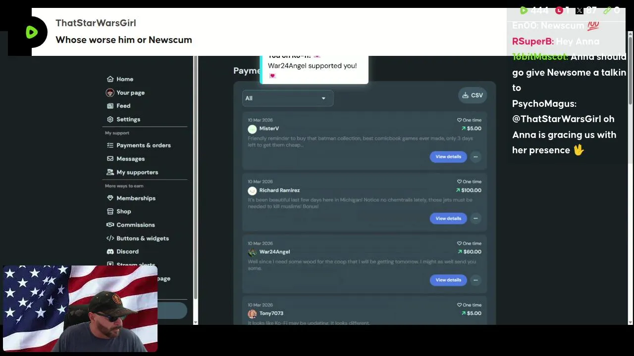Click the Your page avatar icon
634x356 pixels.
110,92
